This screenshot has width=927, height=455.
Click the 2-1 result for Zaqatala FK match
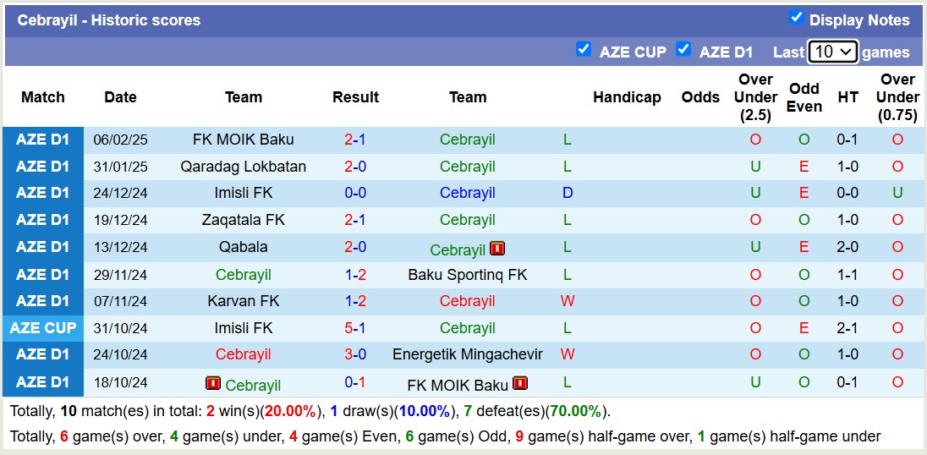point(355,220)
